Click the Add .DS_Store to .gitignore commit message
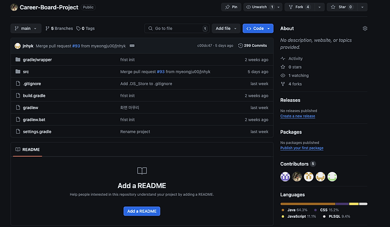 146,84
